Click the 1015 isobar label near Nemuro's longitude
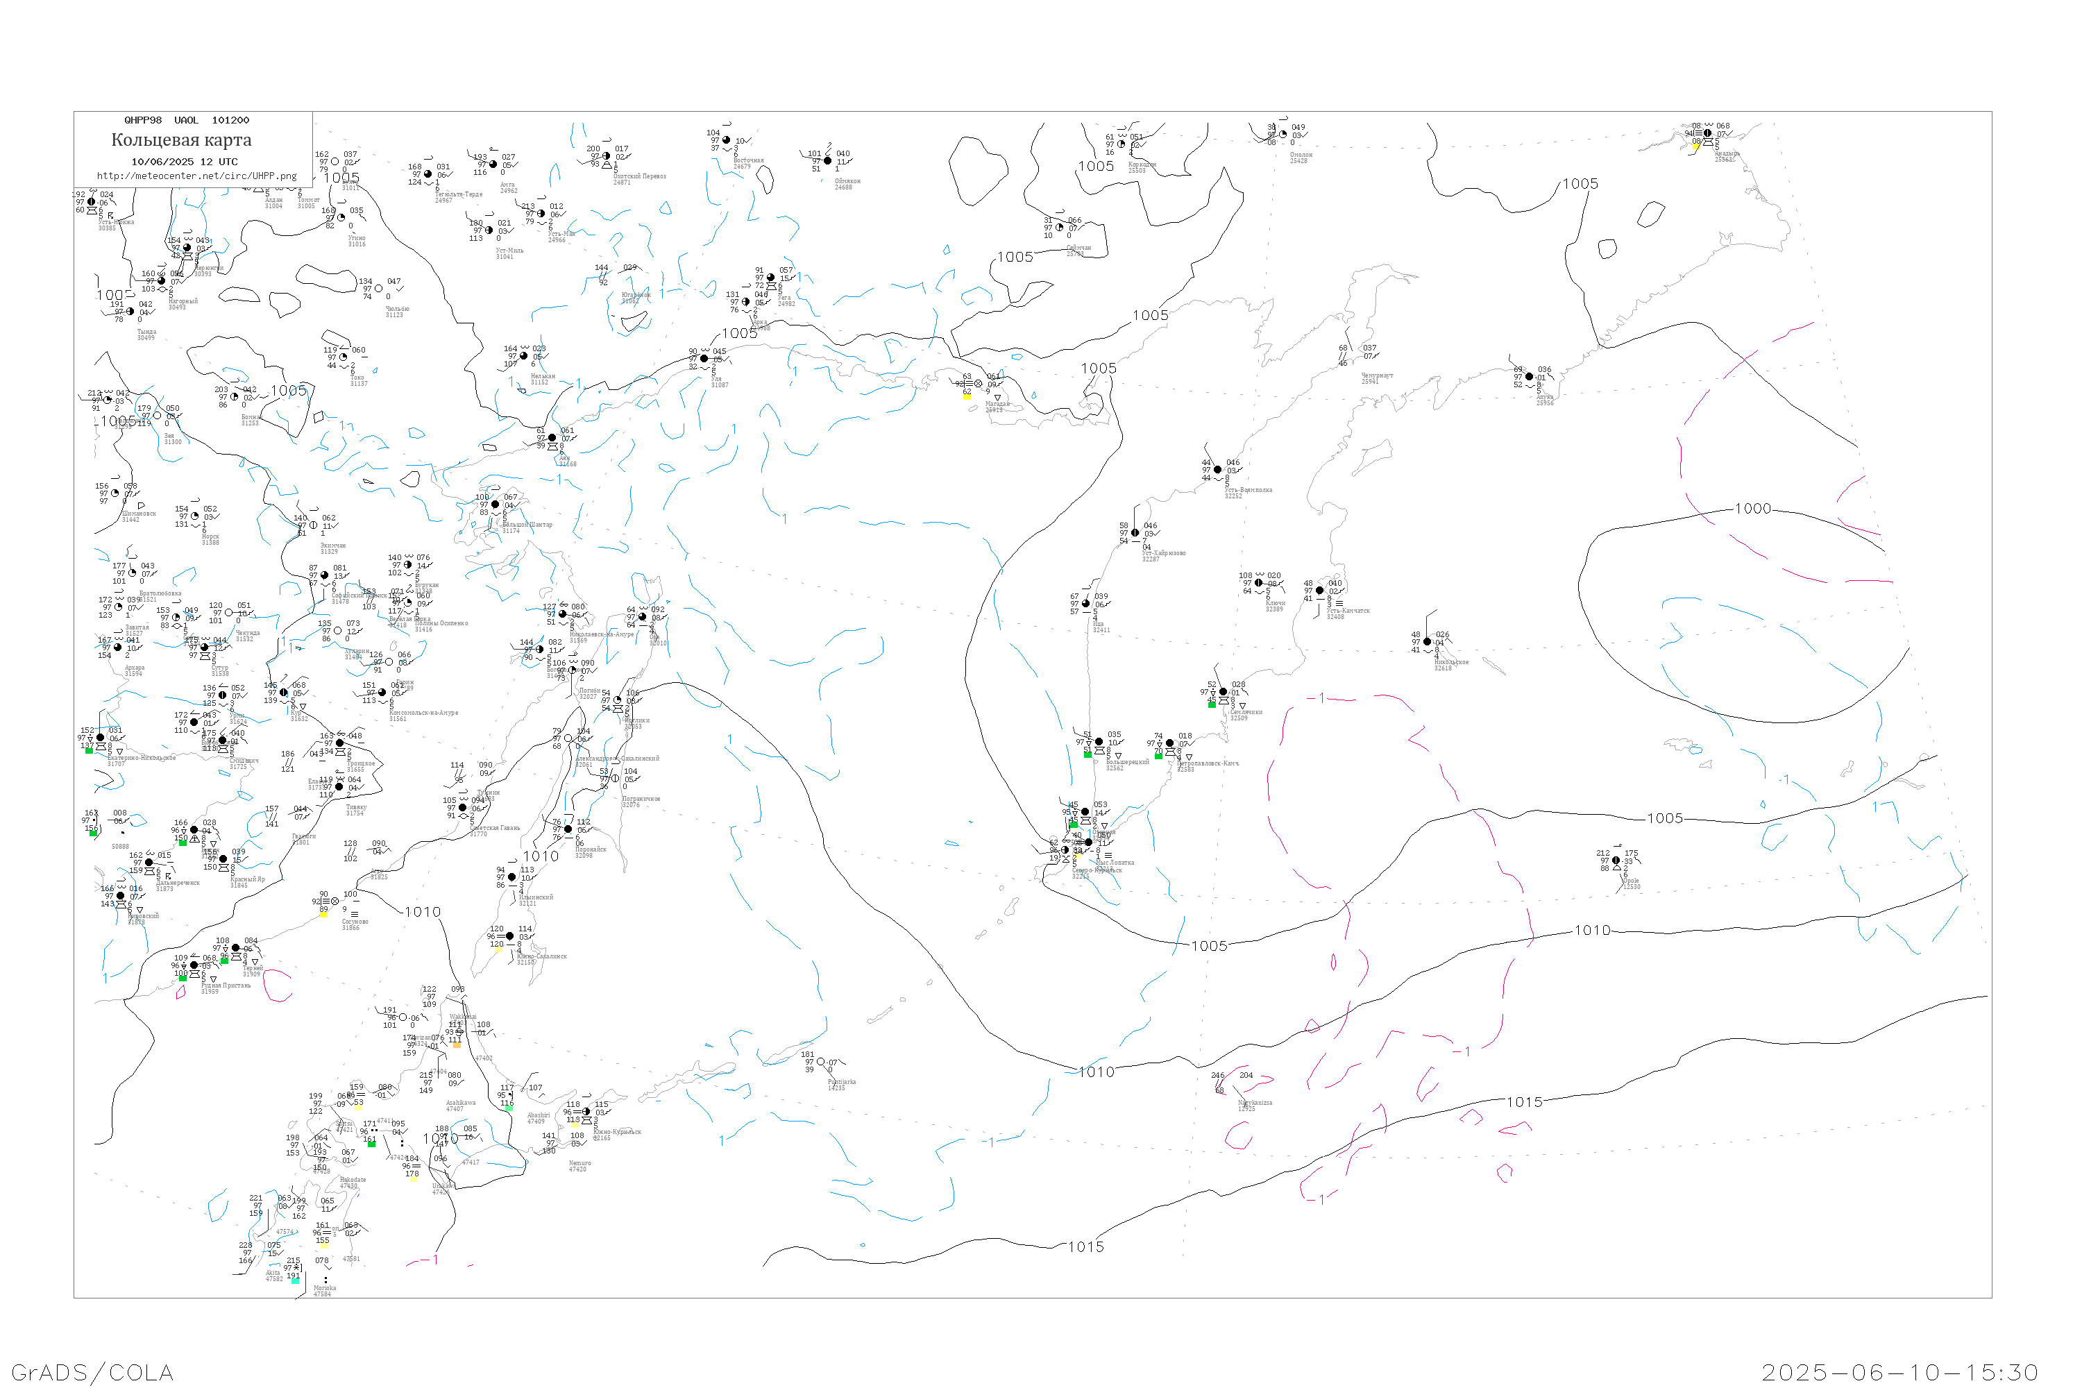Viewport: 2082px width, 1388px height. click(1086, 1247)
